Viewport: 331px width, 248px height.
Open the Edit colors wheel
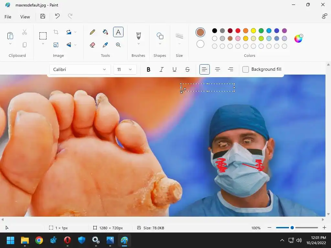tap(298, 38)
